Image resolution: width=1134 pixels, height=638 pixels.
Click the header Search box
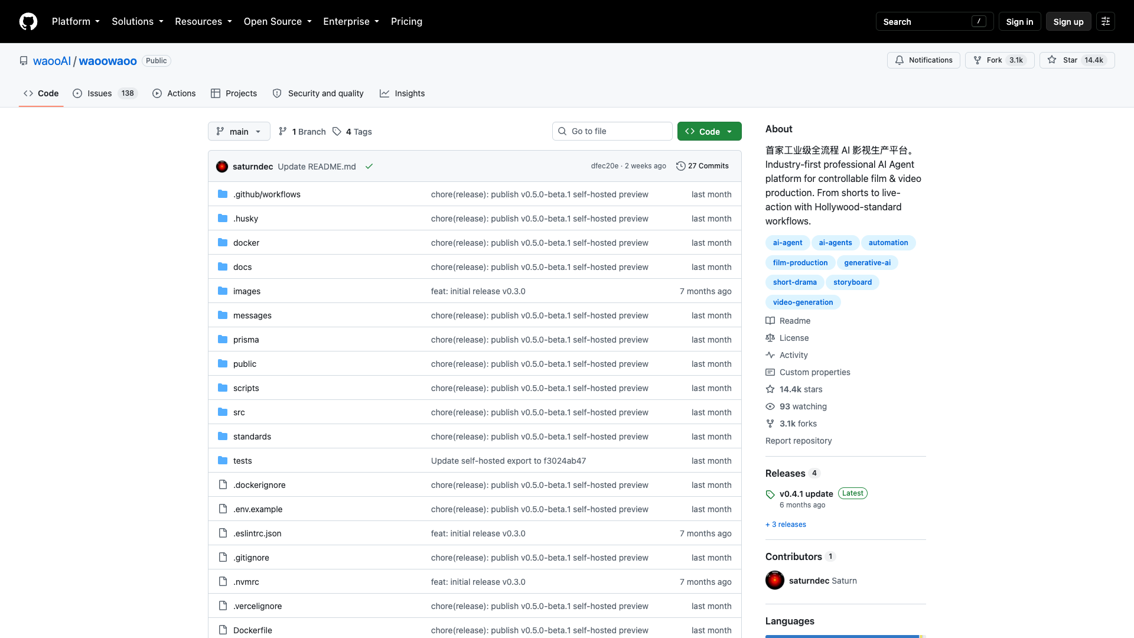934,21
